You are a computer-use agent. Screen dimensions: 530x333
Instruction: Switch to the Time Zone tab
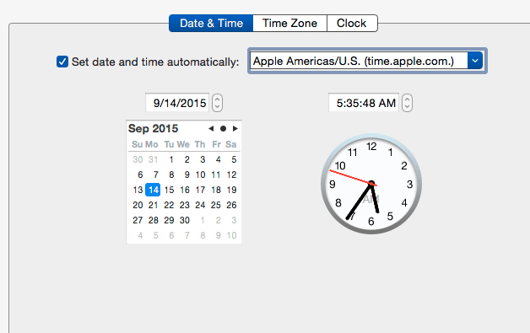289,24
